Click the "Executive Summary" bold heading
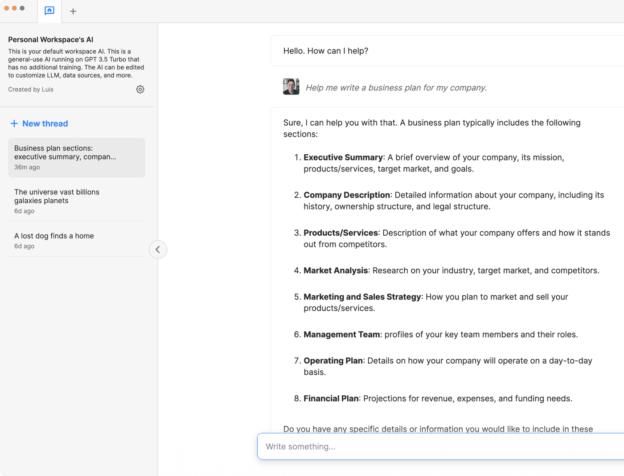Screen dimensions: 624x476 coord(343,157)
